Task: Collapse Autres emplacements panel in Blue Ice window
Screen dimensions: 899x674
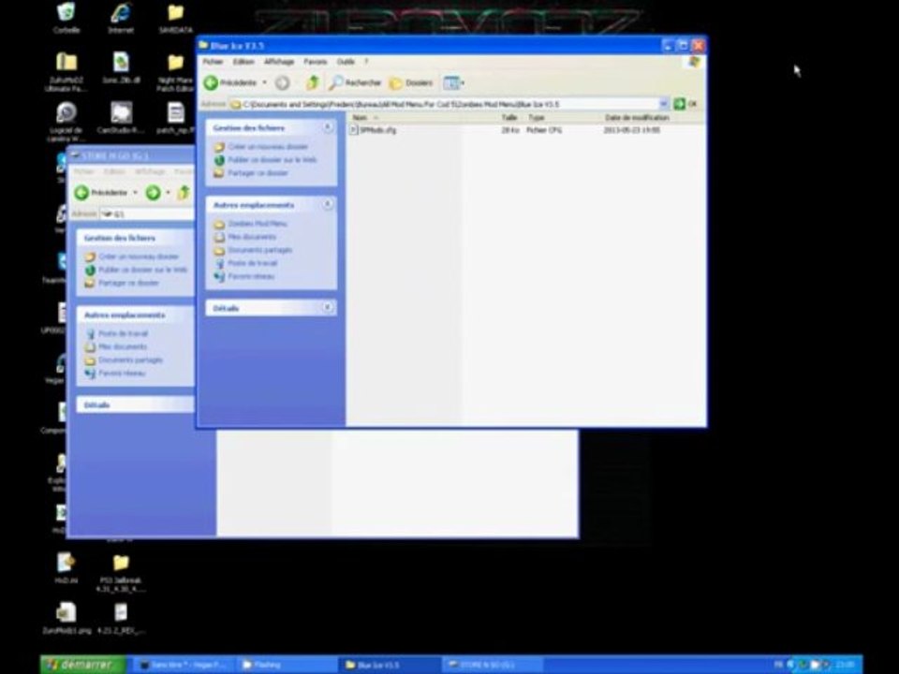Action: (328, 204)
